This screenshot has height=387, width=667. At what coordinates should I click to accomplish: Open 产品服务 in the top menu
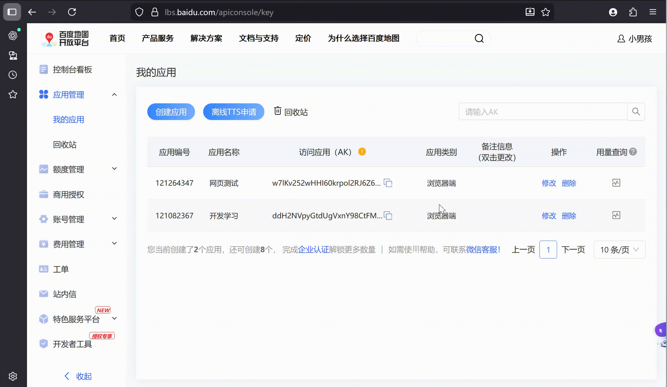(158, 38)
